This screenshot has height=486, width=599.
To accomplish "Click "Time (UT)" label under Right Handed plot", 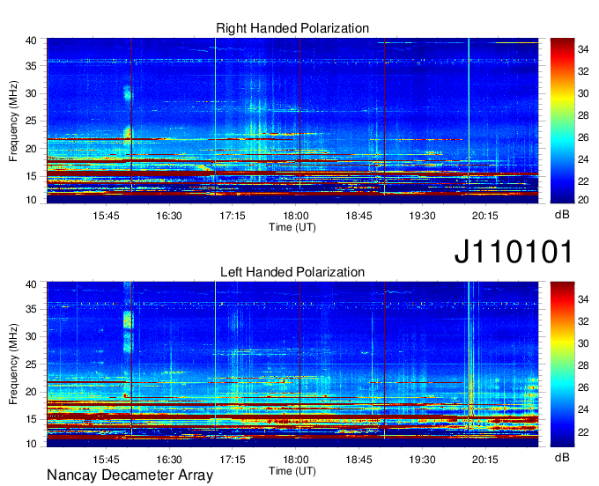I will pyautogui.click(x=292, y=227).
